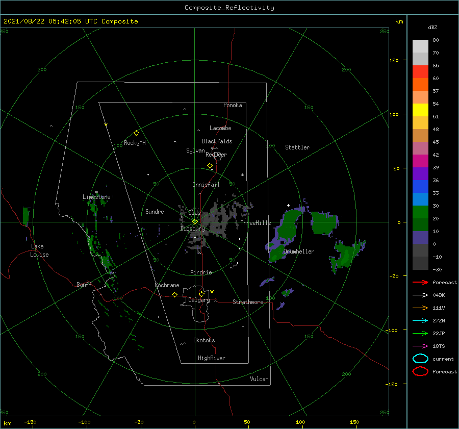Click the Limestone label

click(x=96, y=197)
